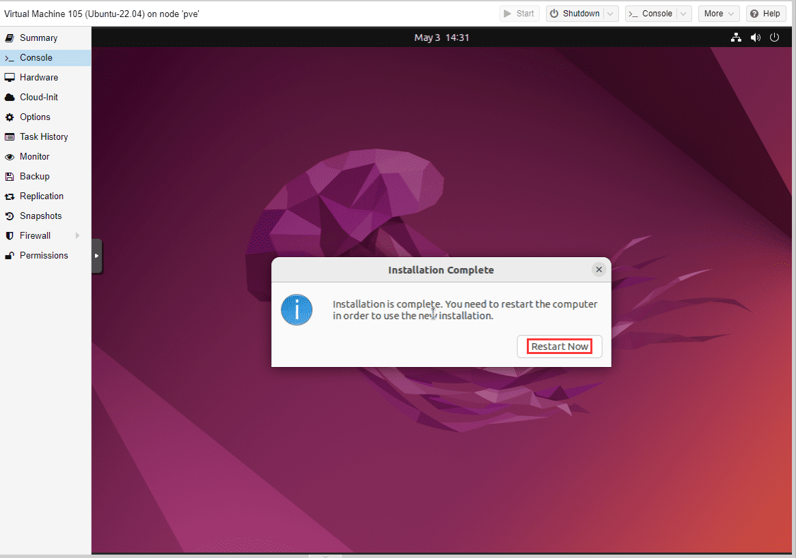Click the Installation Complete title bar
This screenshot has height=558, width=796.
tap(441, 269)
